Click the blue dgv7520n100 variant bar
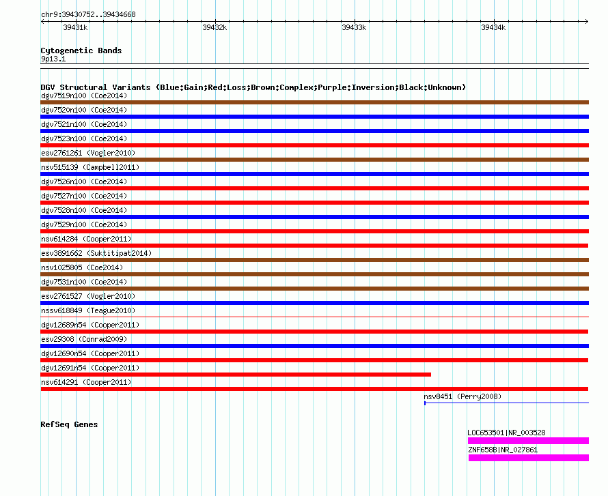The width and height of the screenshot is (608, 496). point(314,117)
